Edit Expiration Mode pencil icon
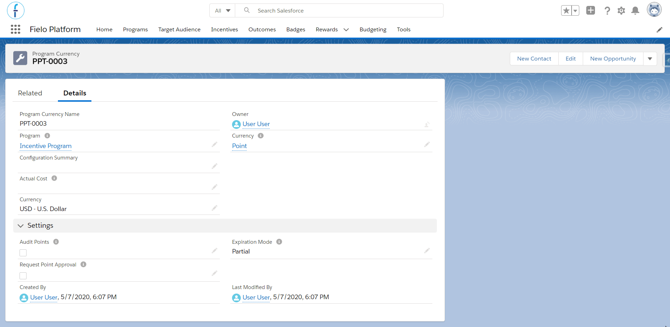Viewport: 670px width, 327px height. tap(427, 251)
